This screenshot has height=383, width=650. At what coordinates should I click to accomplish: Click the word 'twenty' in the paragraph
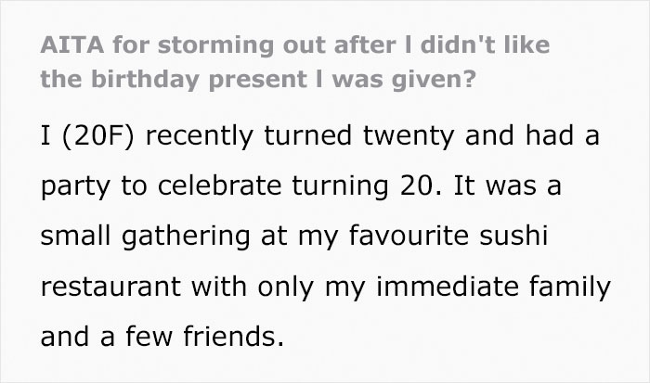[x=409, y=136]
